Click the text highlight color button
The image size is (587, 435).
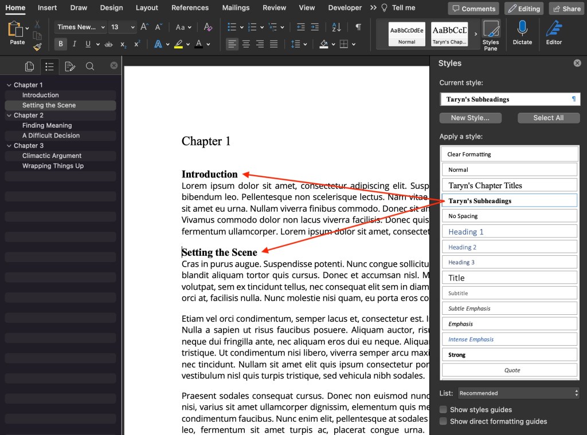click(x=178, y=44)
